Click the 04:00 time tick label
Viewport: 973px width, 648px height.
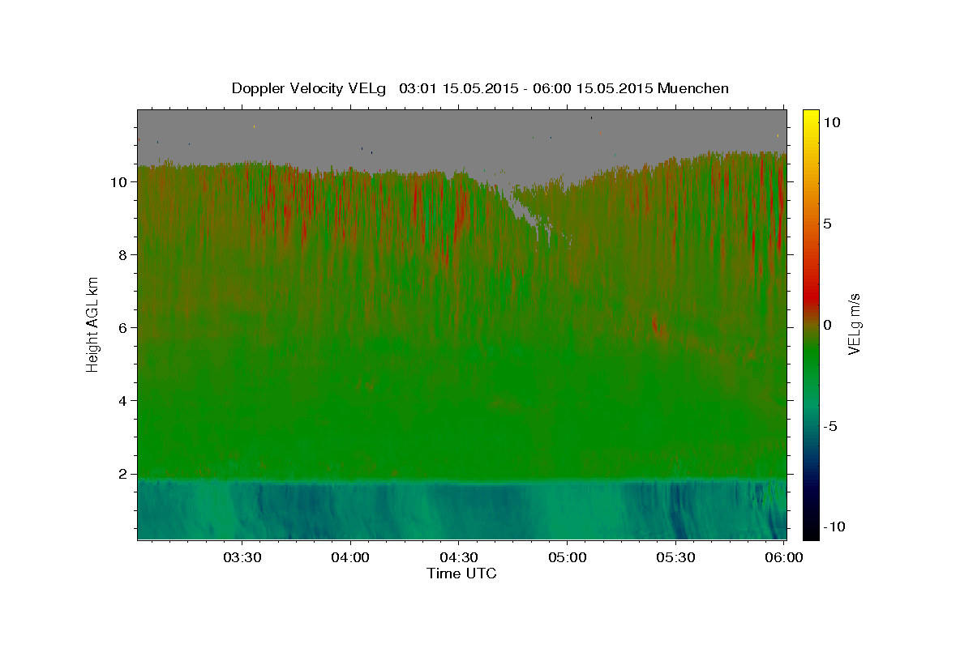[351, 558]
